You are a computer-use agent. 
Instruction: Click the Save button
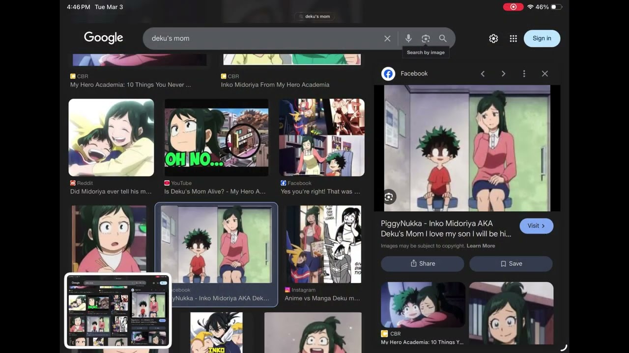511,263
